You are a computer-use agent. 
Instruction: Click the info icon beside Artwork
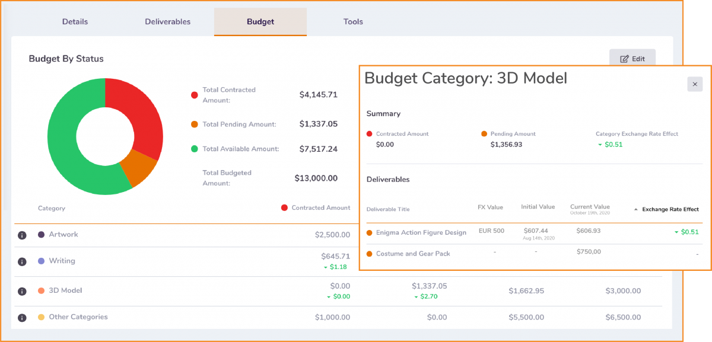point(22,235)
